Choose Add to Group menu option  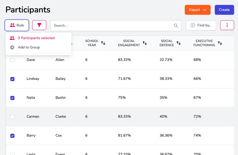[29, 47]
